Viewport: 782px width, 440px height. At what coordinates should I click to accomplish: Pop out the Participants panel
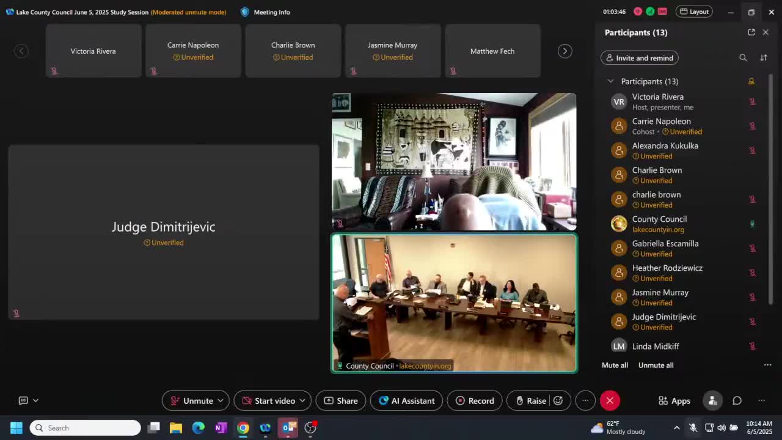[x=751, y=32]
